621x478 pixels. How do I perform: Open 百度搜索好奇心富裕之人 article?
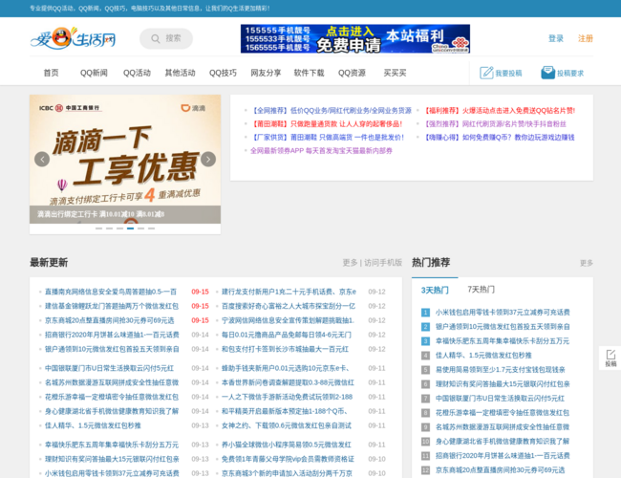[x=289, y=306]
